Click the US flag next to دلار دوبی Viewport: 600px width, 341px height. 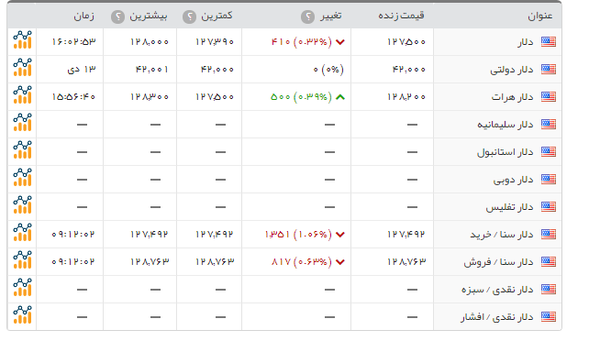pos(549,180)
